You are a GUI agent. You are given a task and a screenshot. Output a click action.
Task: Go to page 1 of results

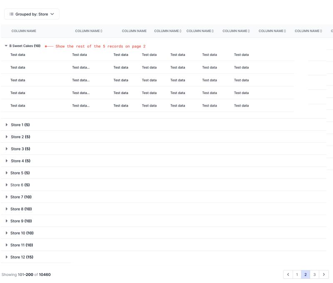click(x=296, y=274)
